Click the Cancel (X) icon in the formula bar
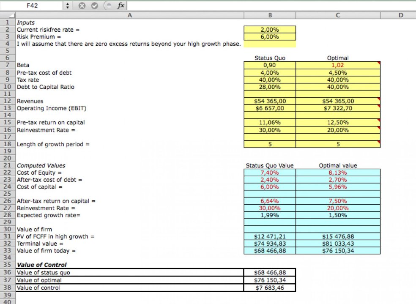Image resolution: width=416 pixels, height=304 pixels. click(x=83, y=5)
